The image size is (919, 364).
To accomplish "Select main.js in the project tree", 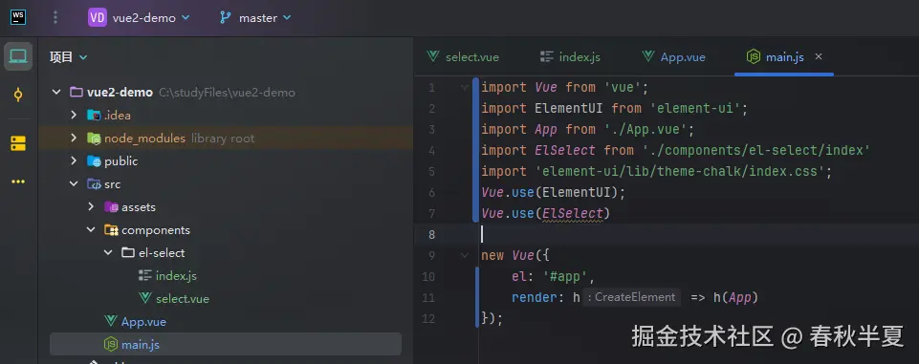I will (x=140, y=345).
